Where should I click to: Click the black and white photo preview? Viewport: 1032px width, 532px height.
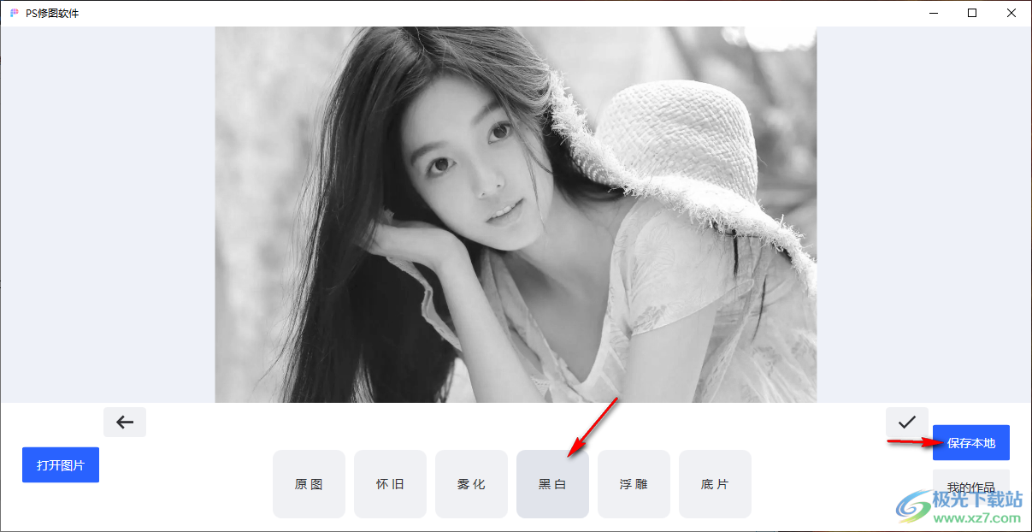(x=516, y=215)
